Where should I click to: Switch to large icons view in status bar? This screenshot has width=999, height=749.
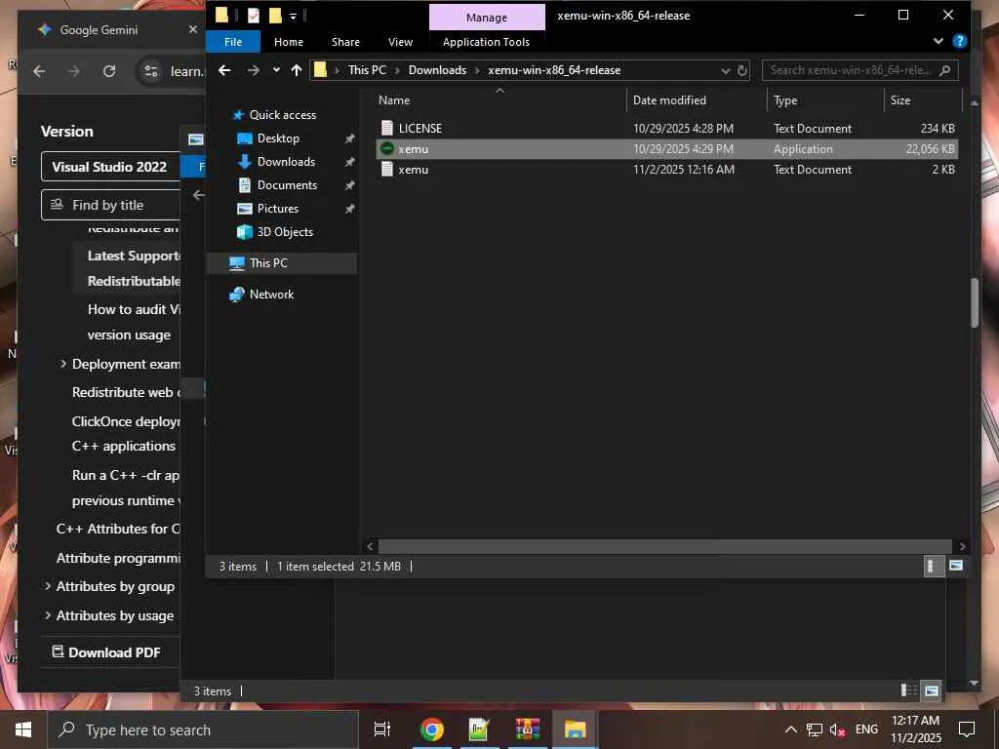click(x=956, y=566)
